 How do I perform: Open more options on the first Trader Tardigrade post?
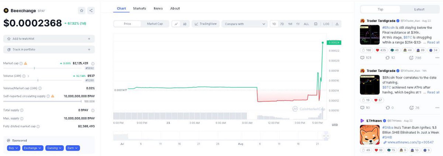point(437,58)
